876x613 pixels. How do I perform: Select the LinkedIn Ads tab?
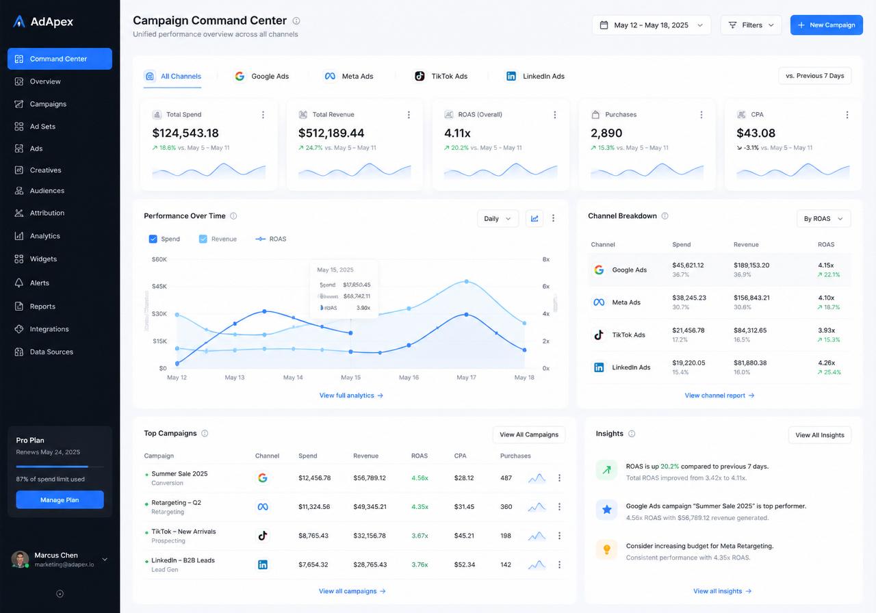(x=536, y=76)
